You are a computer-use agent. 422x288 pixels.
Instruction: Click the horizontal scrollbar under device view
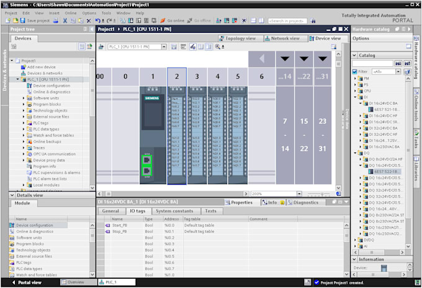point(173,194)
